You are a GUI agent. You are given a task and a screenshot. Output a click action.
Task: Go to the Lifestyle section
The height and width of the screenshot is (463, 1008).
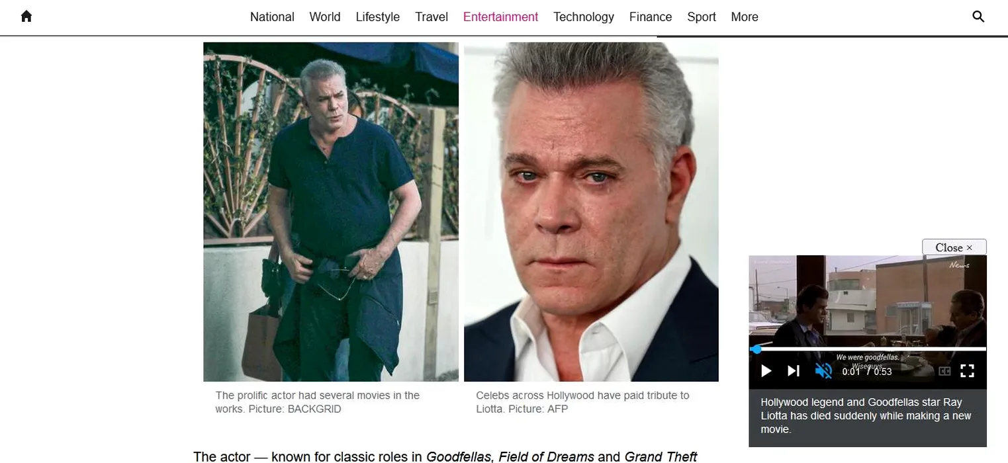378,17
